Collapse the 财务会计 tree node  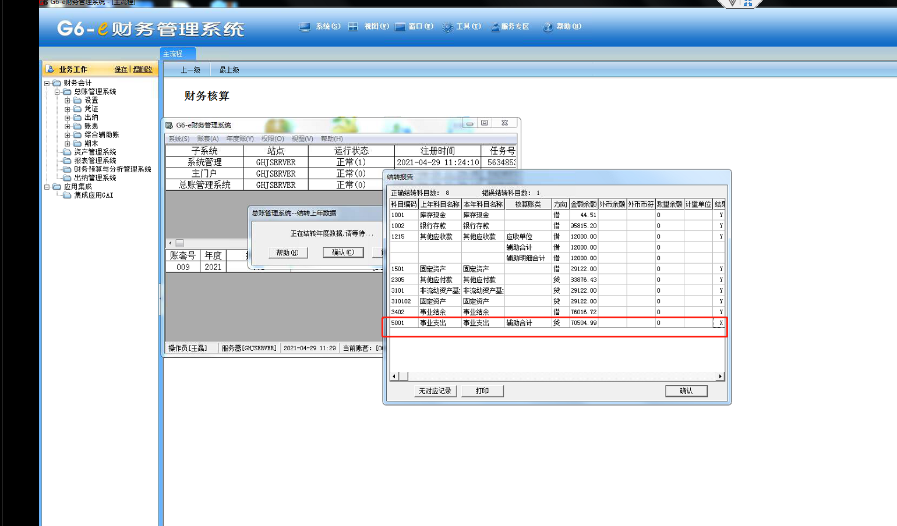(47, 83)
